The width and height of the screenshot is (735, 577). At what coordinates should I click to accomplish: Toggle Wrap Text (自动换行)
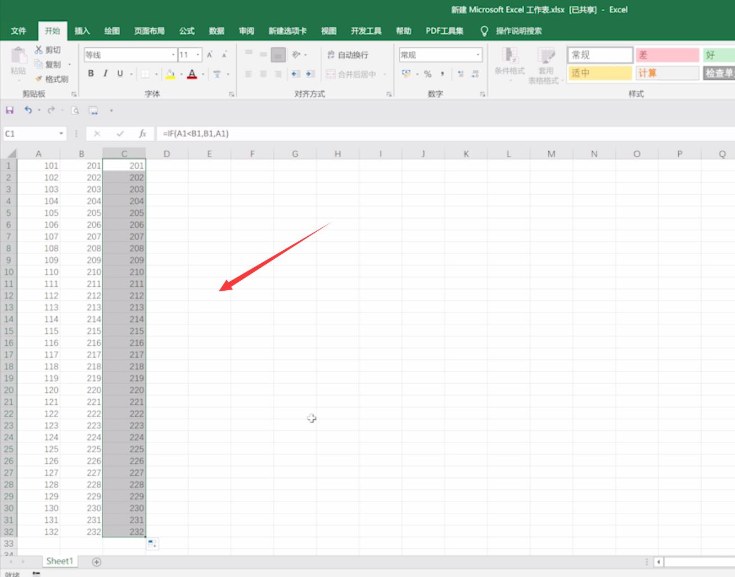(x=348, y=55)
